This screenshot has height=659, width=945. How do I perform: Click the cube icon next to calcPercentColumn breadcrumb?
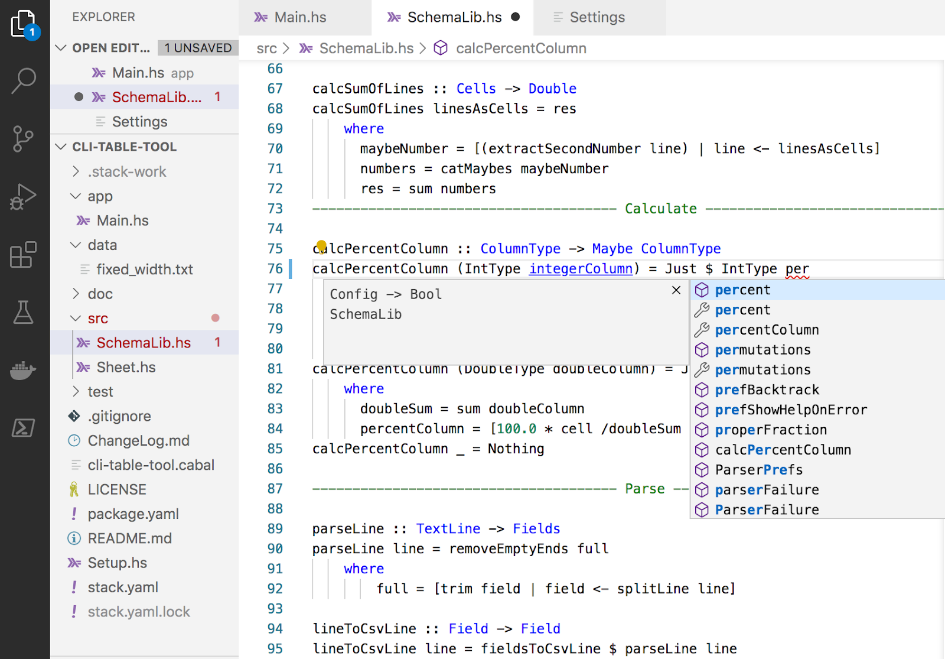tap(441, 48)
